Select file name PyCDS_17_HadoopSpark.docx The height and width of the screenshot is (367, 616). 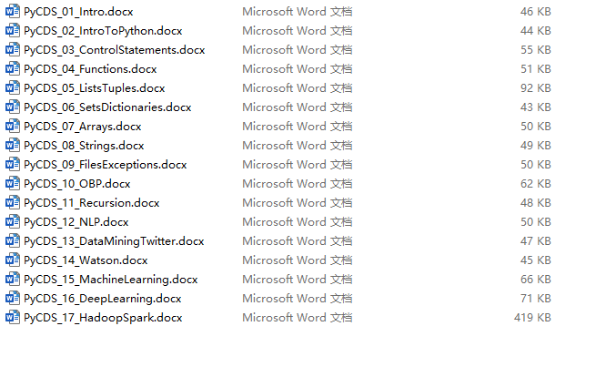(x=103, y=318)
